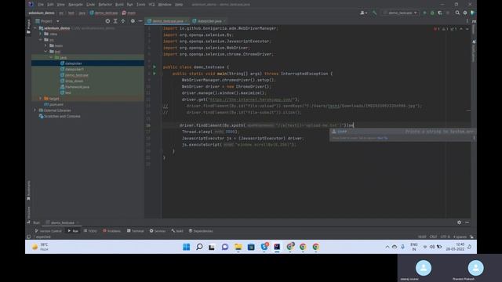The image size is (502, 282).
Task: Select datepicker class in project tree
Action: [x=73, y=63]
